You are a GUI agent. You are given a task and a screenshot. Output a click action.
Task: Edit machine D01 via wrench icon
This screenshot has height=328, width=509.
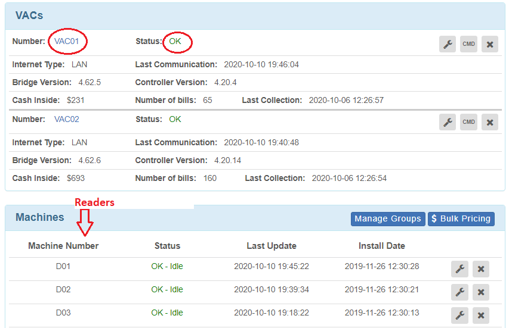point(459,269)
